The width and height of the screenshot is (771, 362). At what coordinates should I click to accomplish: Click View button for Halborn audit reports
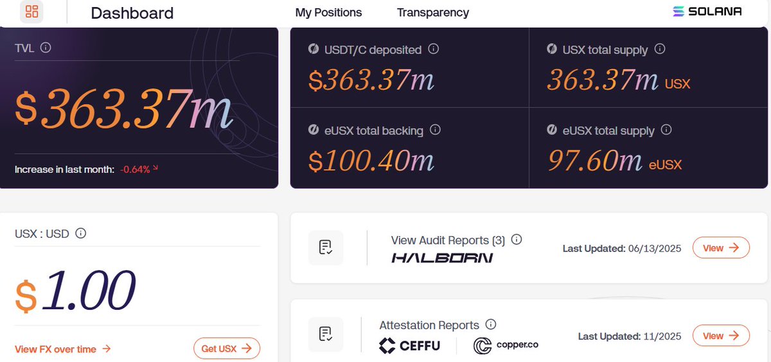[x=720, y=248]
